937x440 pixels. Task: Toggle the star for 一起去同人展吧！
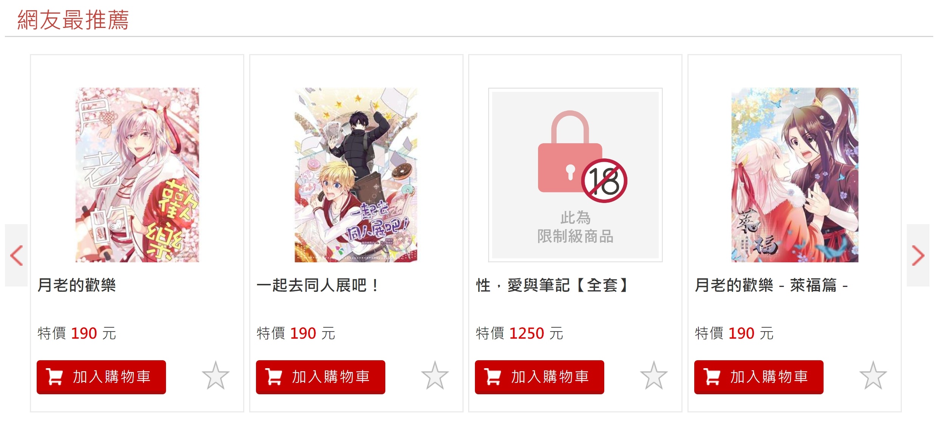point(435,375)
